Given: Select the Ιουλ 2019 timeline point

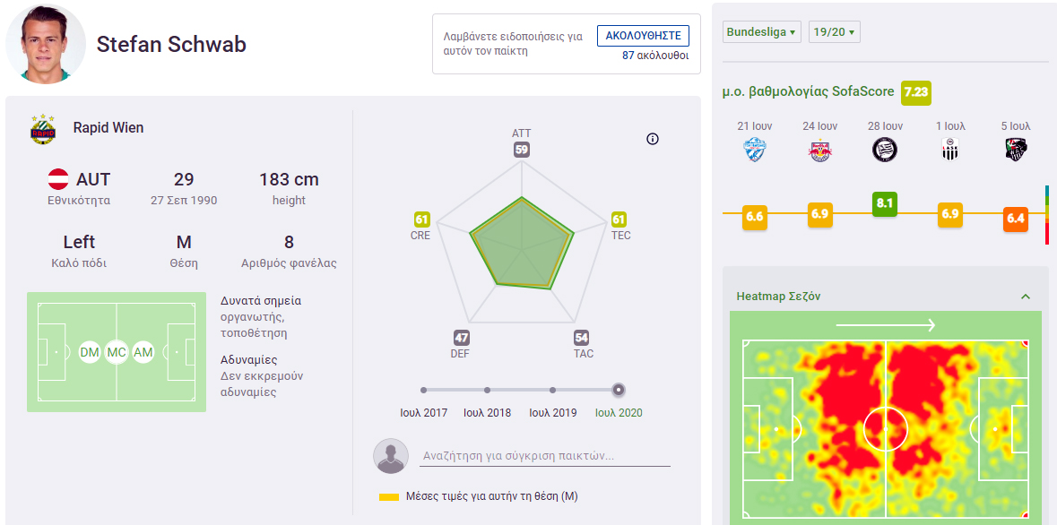Looking at the screenshot, I should point(552,390).
